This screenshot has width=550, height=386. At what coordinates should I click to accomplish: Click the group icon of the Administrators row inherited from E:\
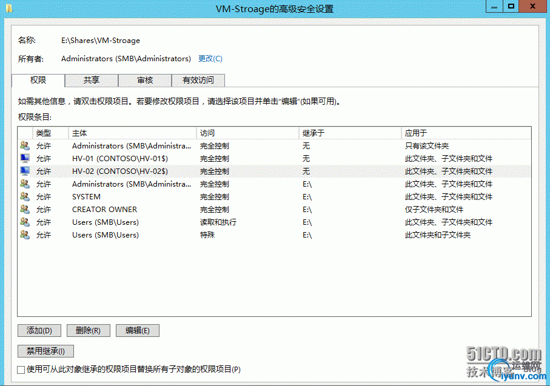(x=24, y=184)
